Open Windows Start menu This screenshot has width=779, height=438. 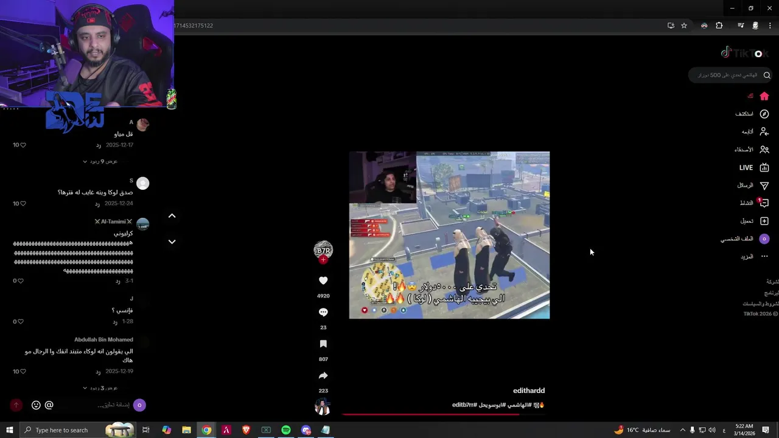pos(9,430)
